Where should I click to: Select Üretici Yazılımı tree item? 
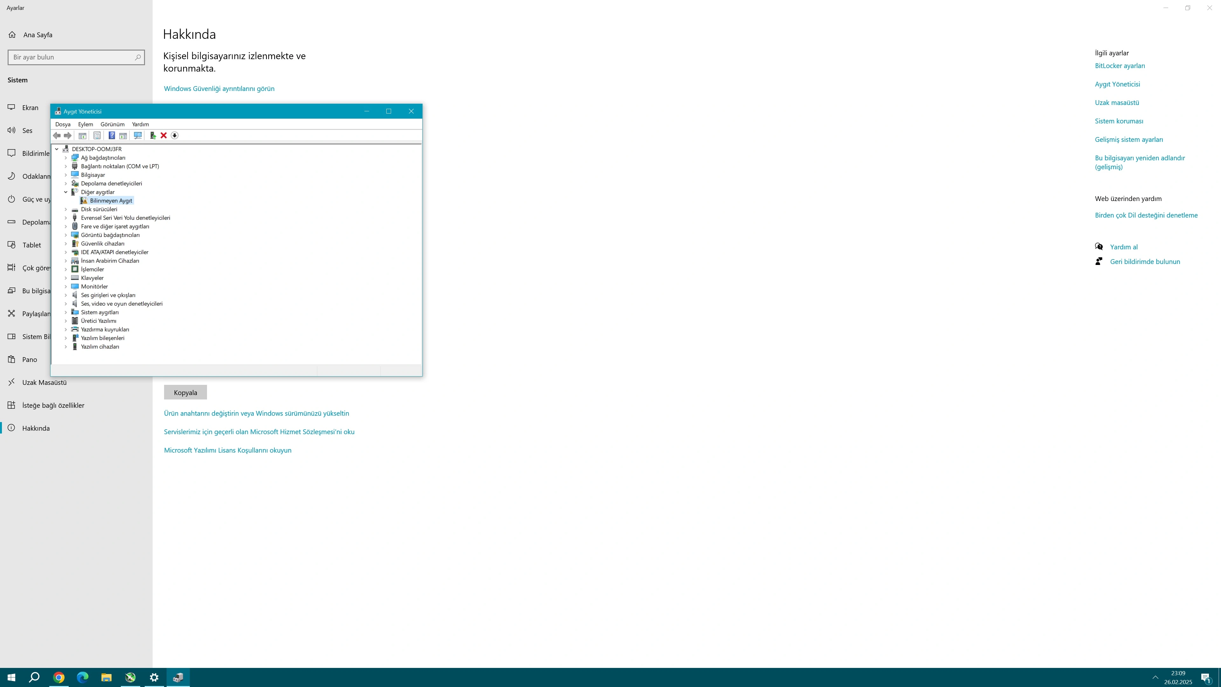tap(99, 321)
